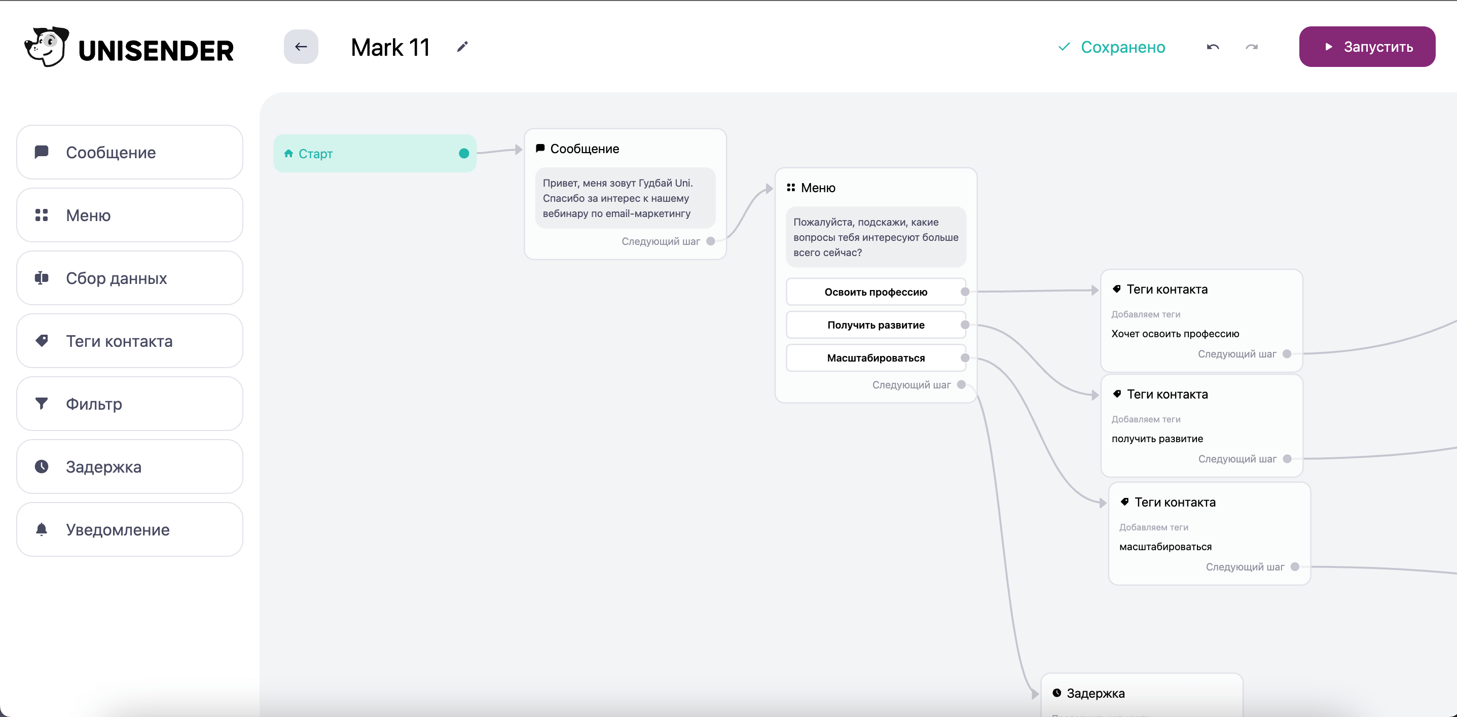Select the Теги контакта block in sidebar
Screen dimensions: 1457x717
129,341
